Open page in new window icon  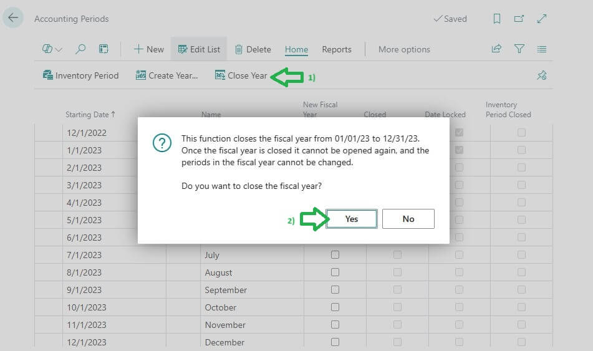(519, 19)
